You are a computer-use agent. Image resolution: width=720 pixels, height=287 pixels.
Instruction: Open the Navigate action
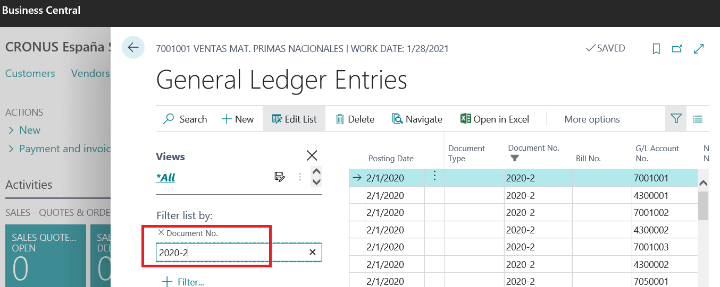click(417, 119)
